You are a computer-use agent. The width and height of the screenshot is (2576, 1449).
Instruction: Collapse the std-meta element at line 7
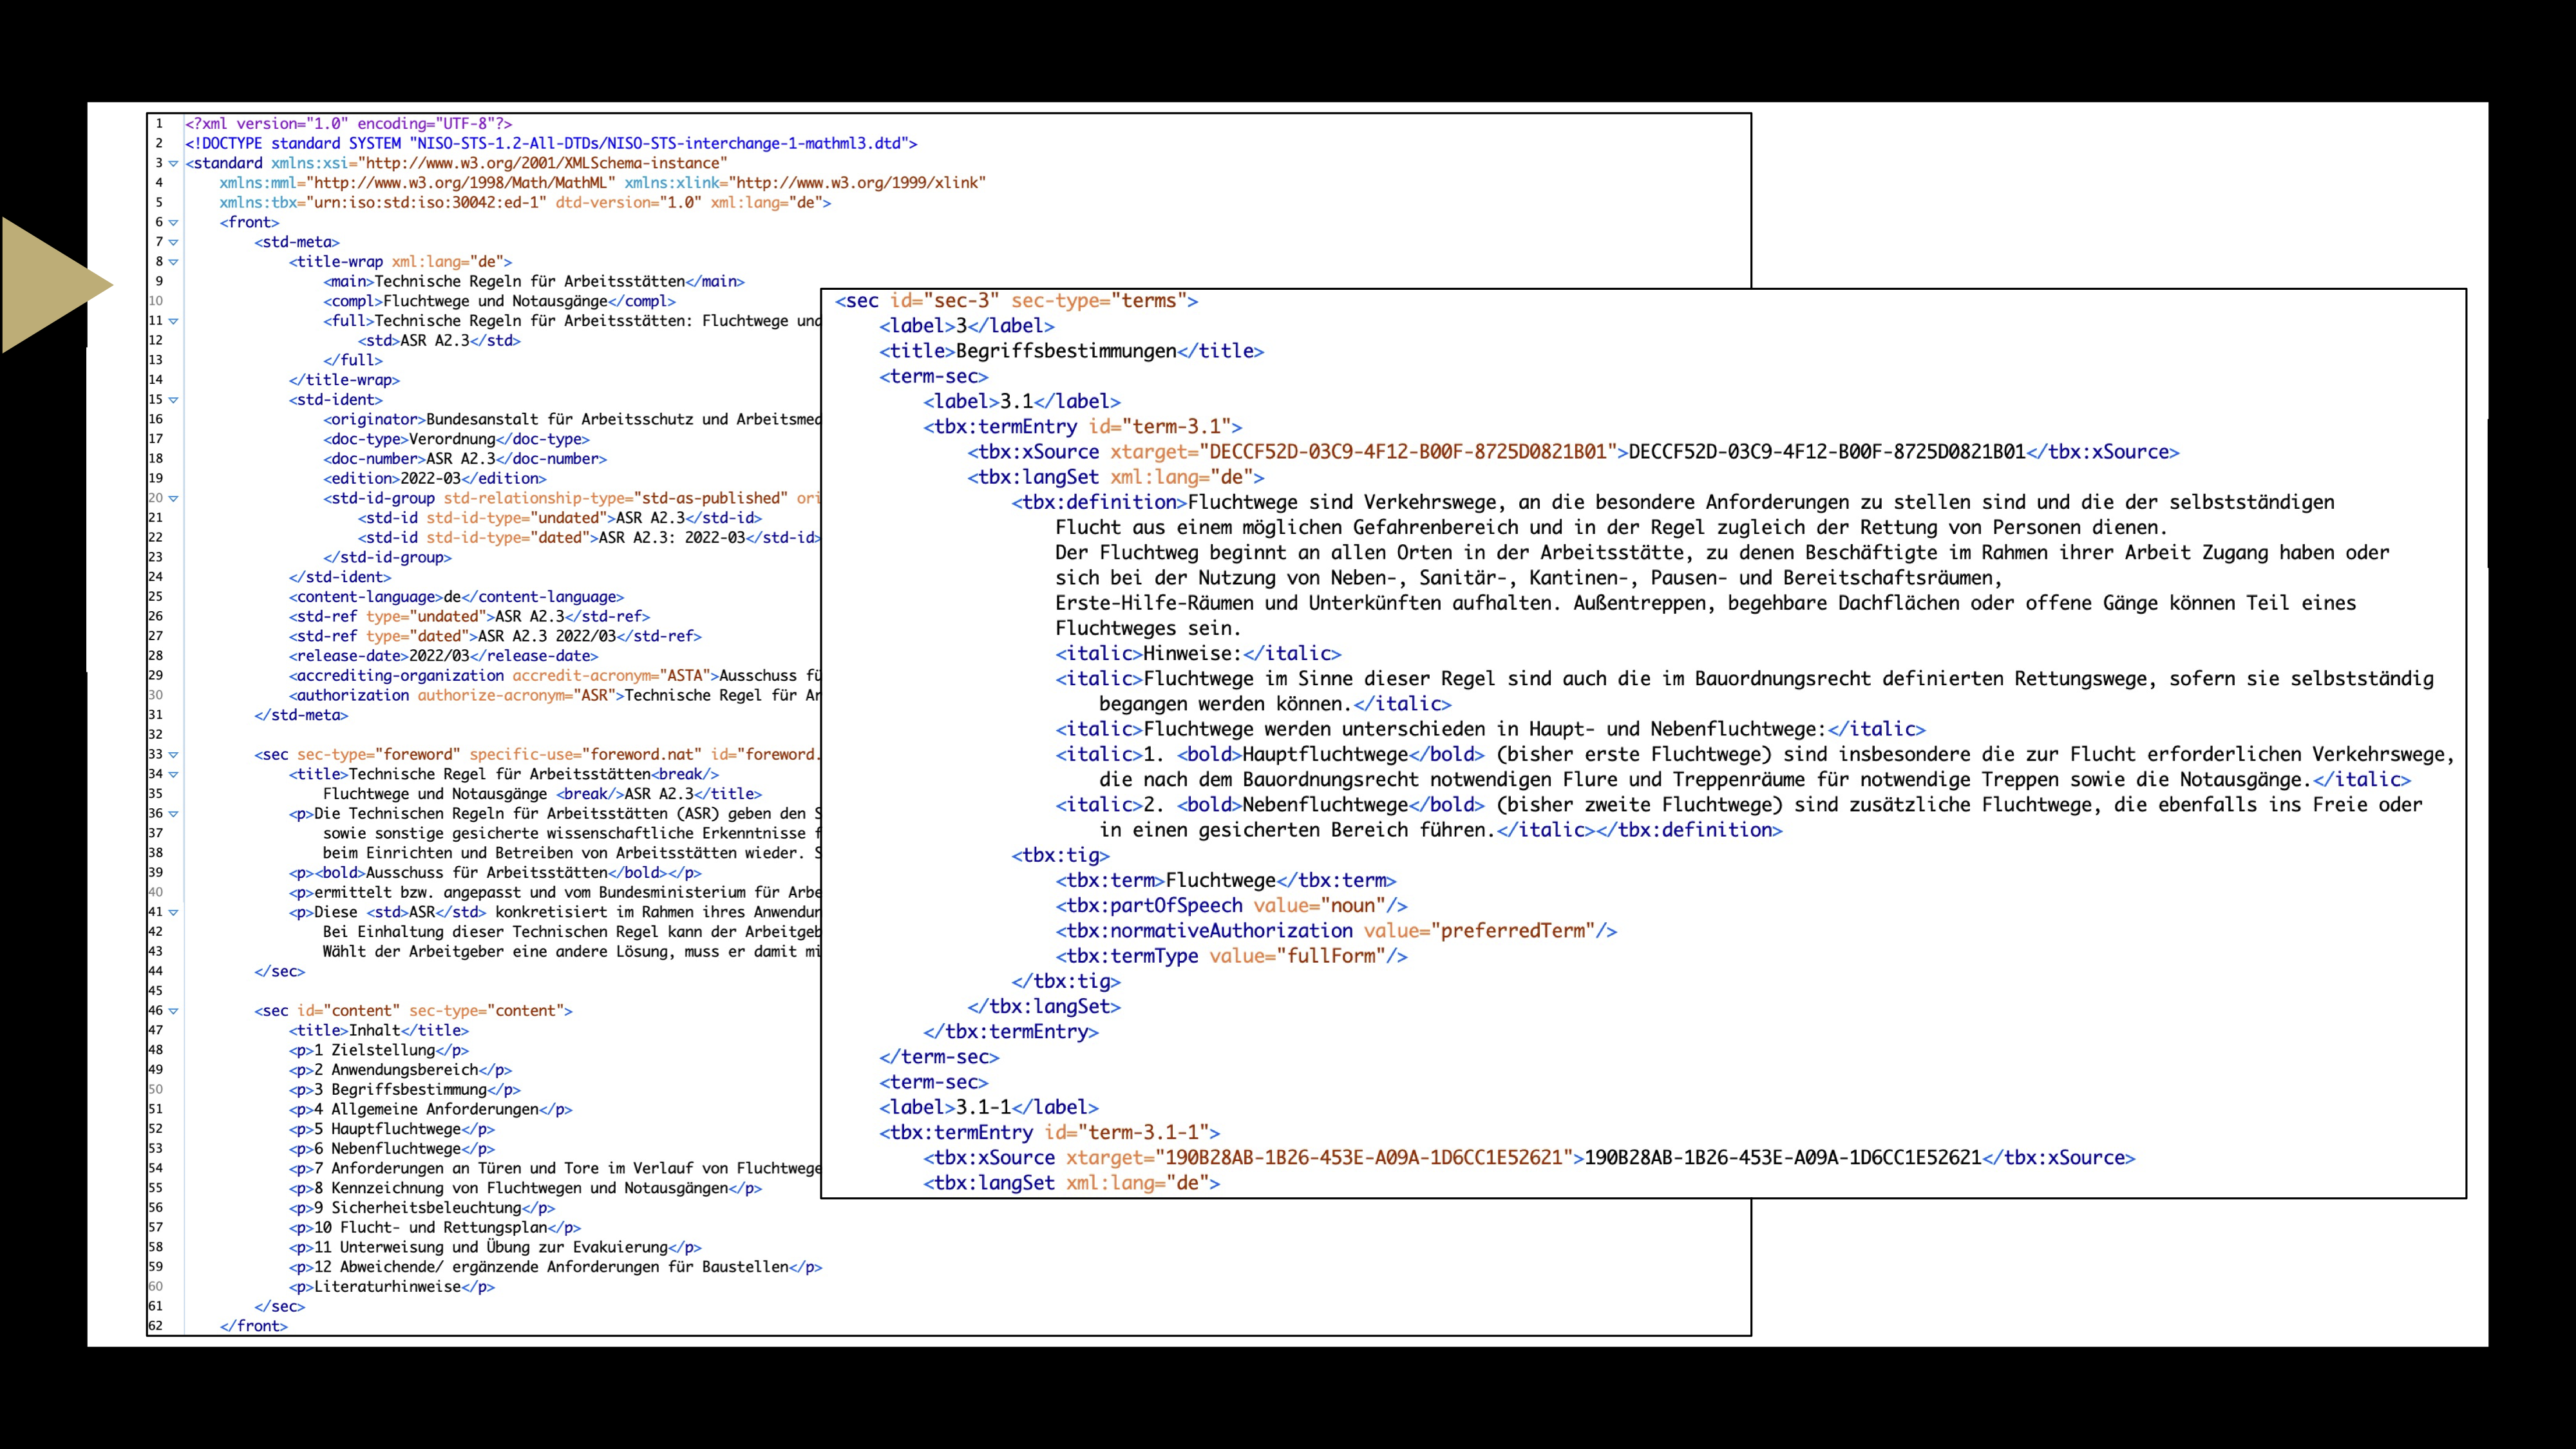coord(173,242)
